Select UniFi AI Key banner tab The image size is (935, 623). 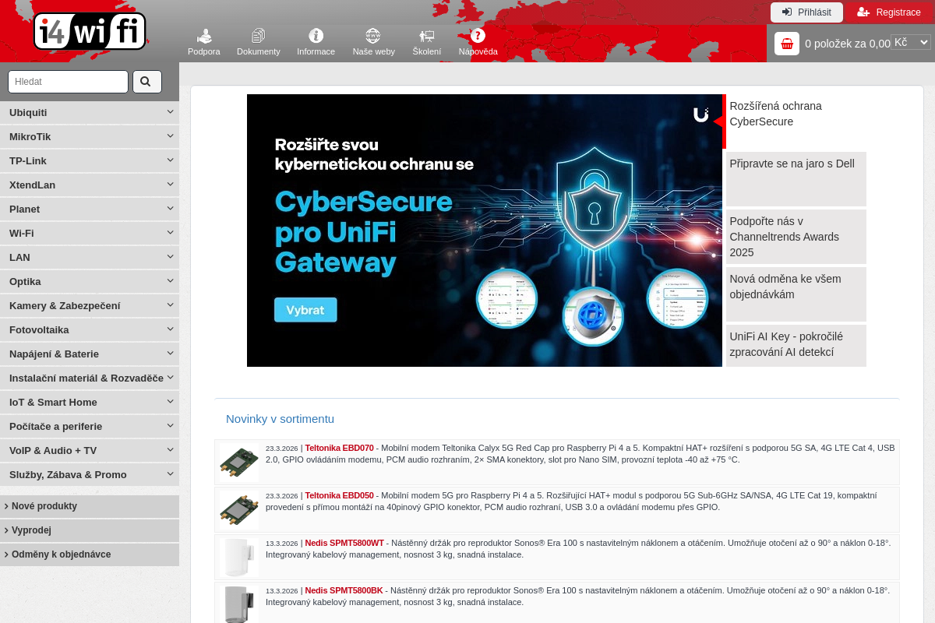click(x=796, y=345)
